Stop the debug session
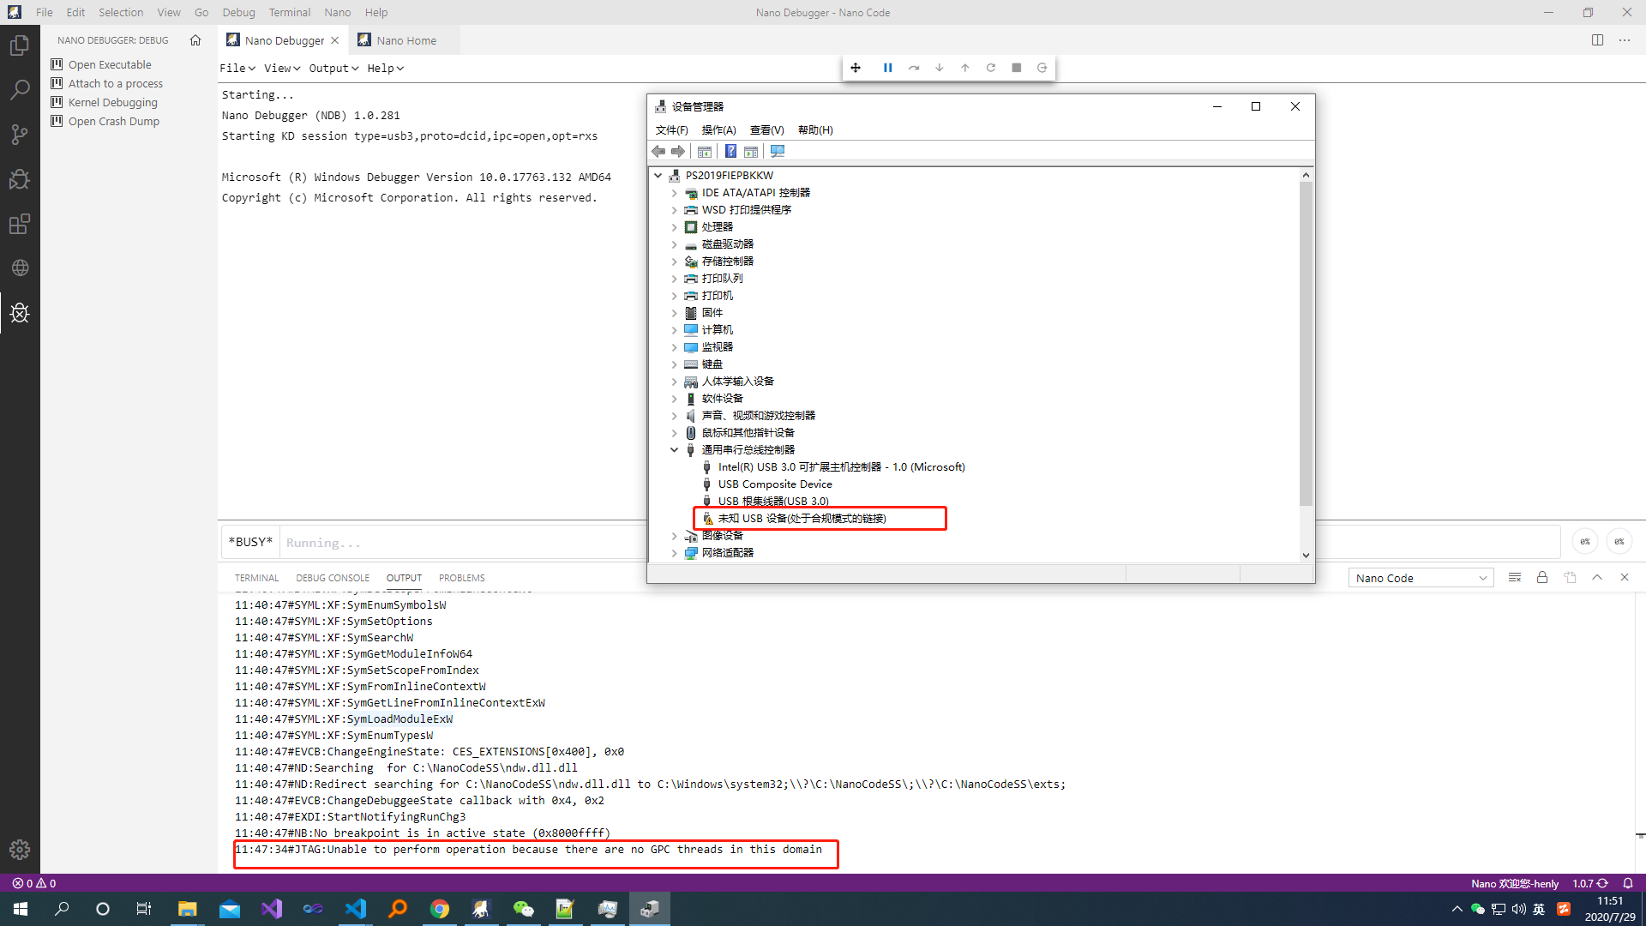The image size is (1646, 926). click(x=1017, y=68)
